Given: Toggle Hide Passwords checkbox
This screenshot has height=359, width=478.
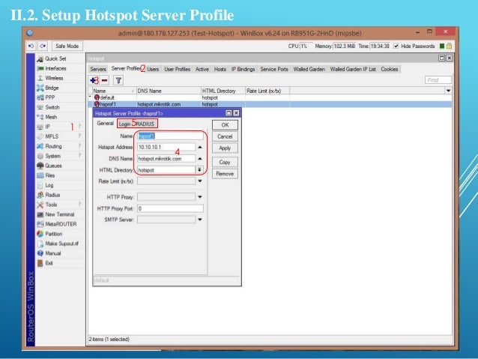Looking at the screenshot, I should (396, 46).
